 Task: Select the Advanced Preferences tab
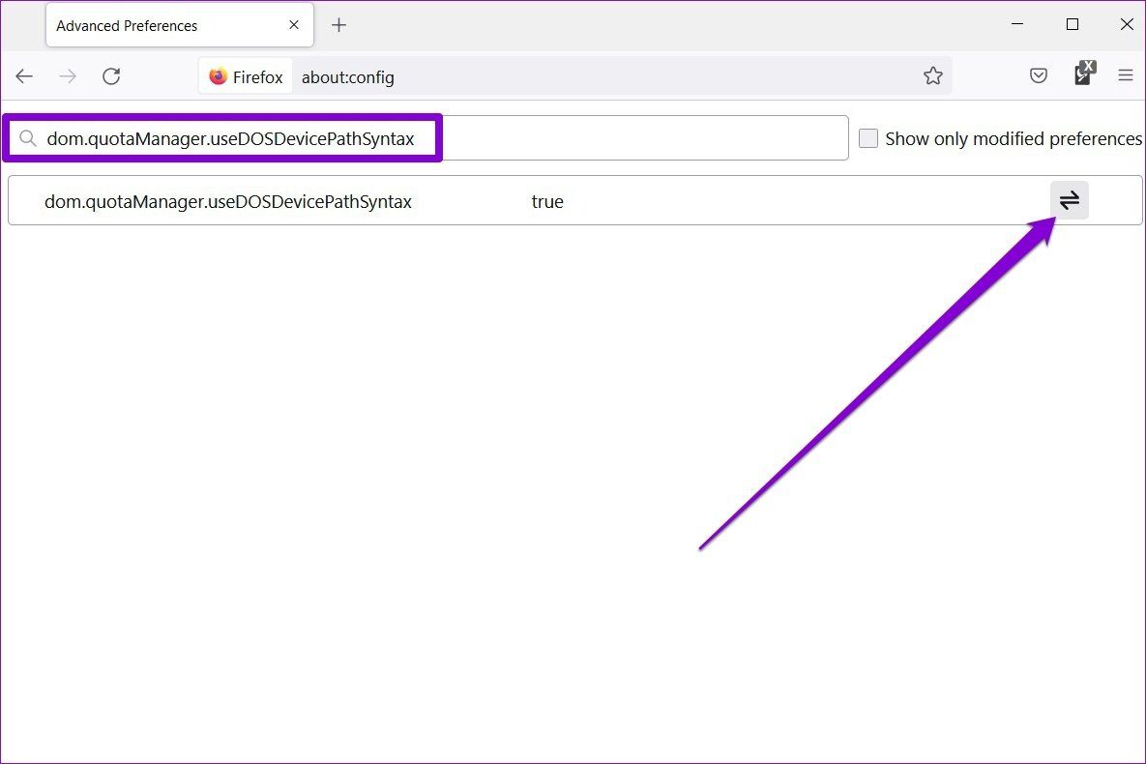(x=180, y=25)
